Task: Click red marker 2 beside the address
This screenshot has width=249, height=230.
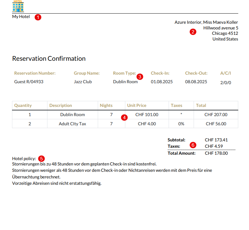Action: [x=193, y=32]
